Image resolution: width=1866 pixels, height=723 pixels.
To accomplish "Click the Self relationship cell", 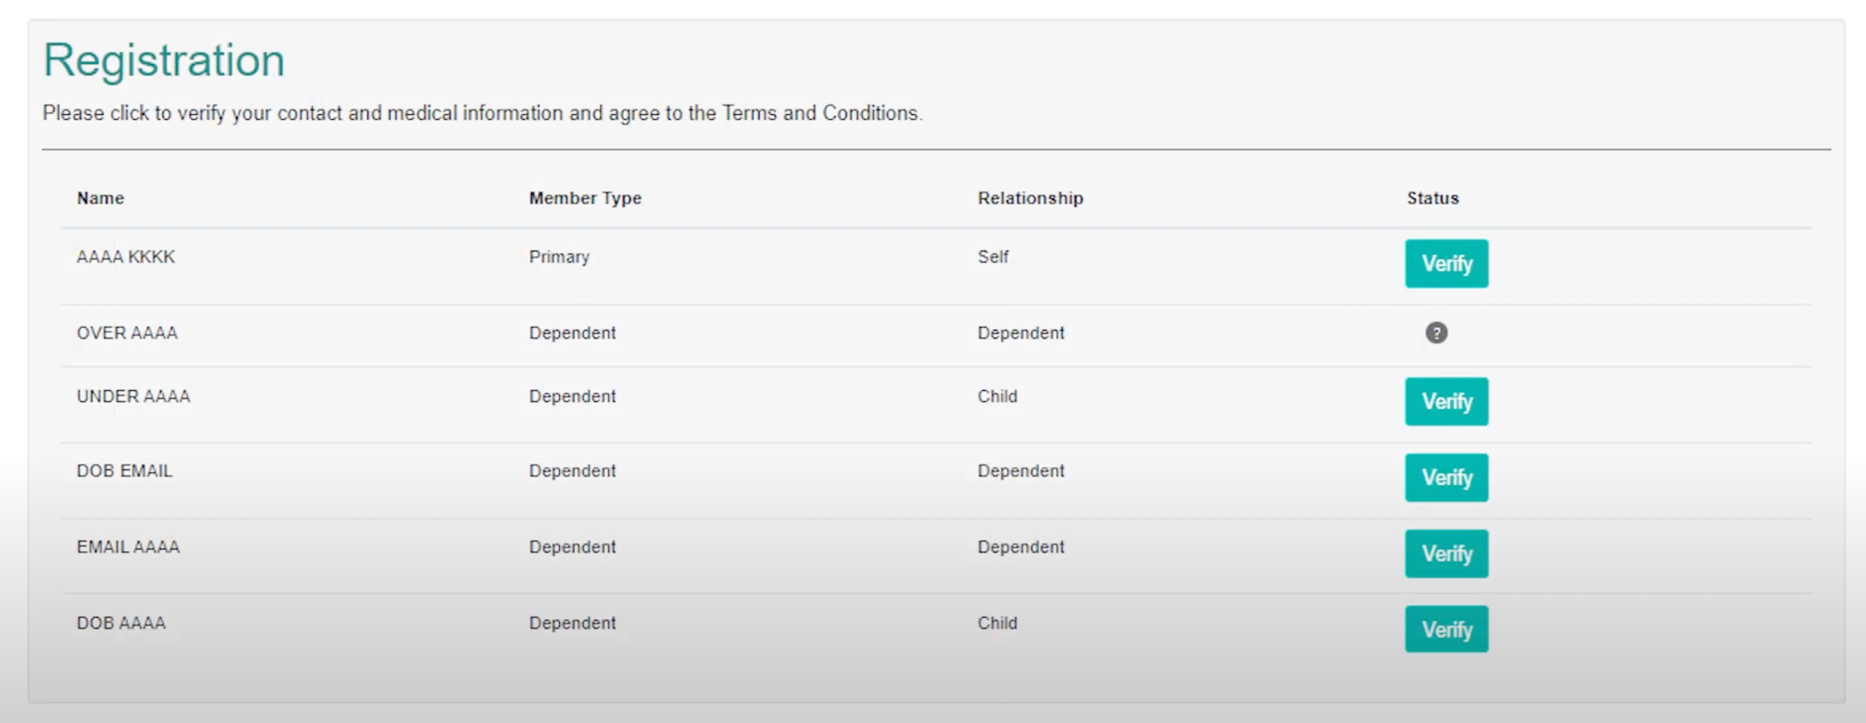I will coord(993,257).
